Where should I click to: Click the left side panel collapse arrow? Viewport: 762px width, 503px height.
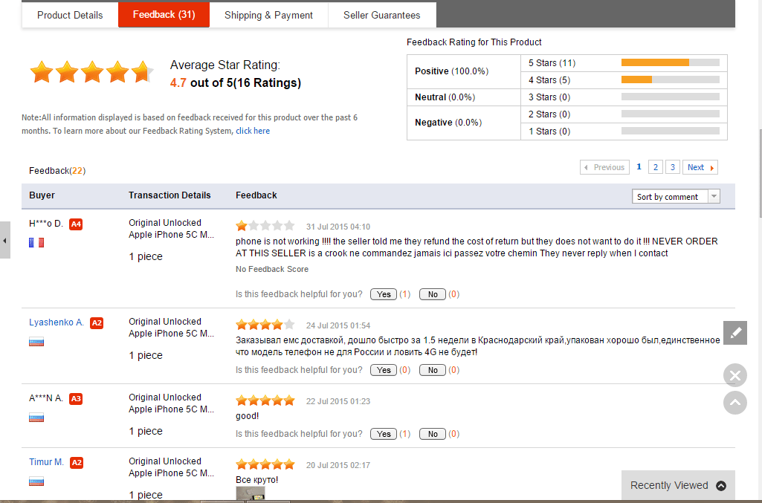[x=5, y=241]
